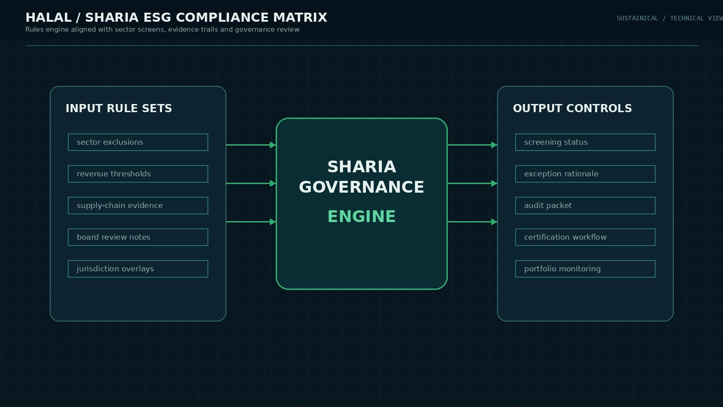Click the OUTPUT CONTROLS panel heading
723x407 pixels.
573,109
